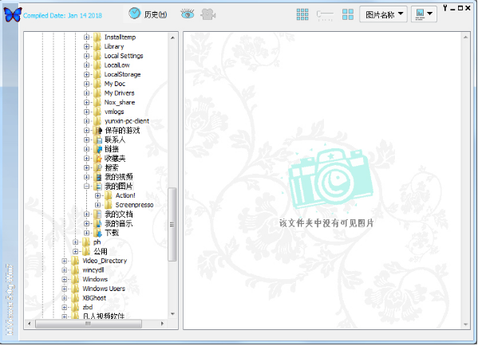Click the blue butterfly app logo
The height and width of the screenshot is (346, 478).
pyautogui.click(x=13, y=14)
